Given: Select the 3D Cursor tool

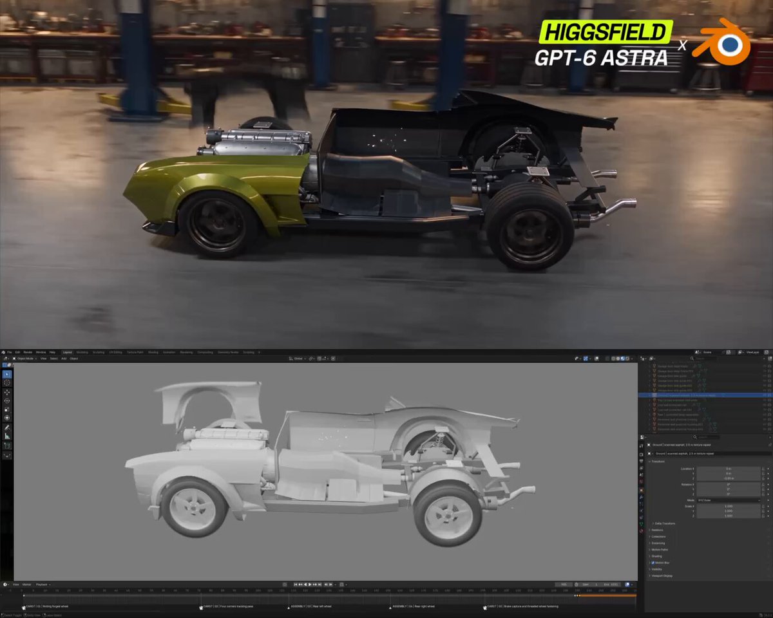Looking at the screenshot, I should tap(7, 383).
